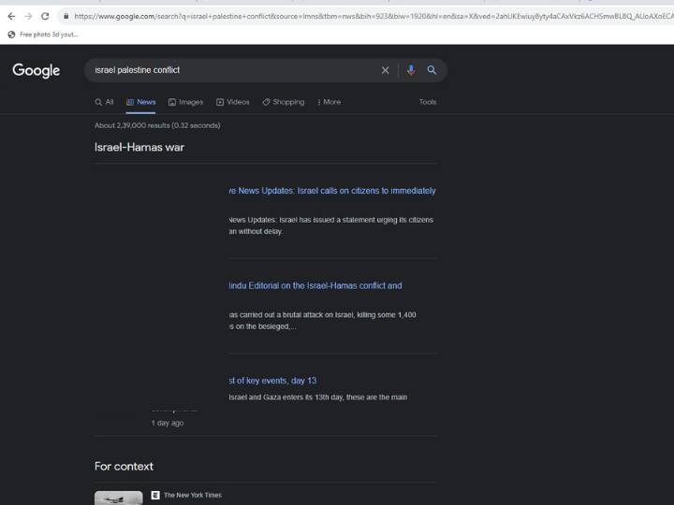Click the 1 day ago timestamp

(x=168, y=423)
